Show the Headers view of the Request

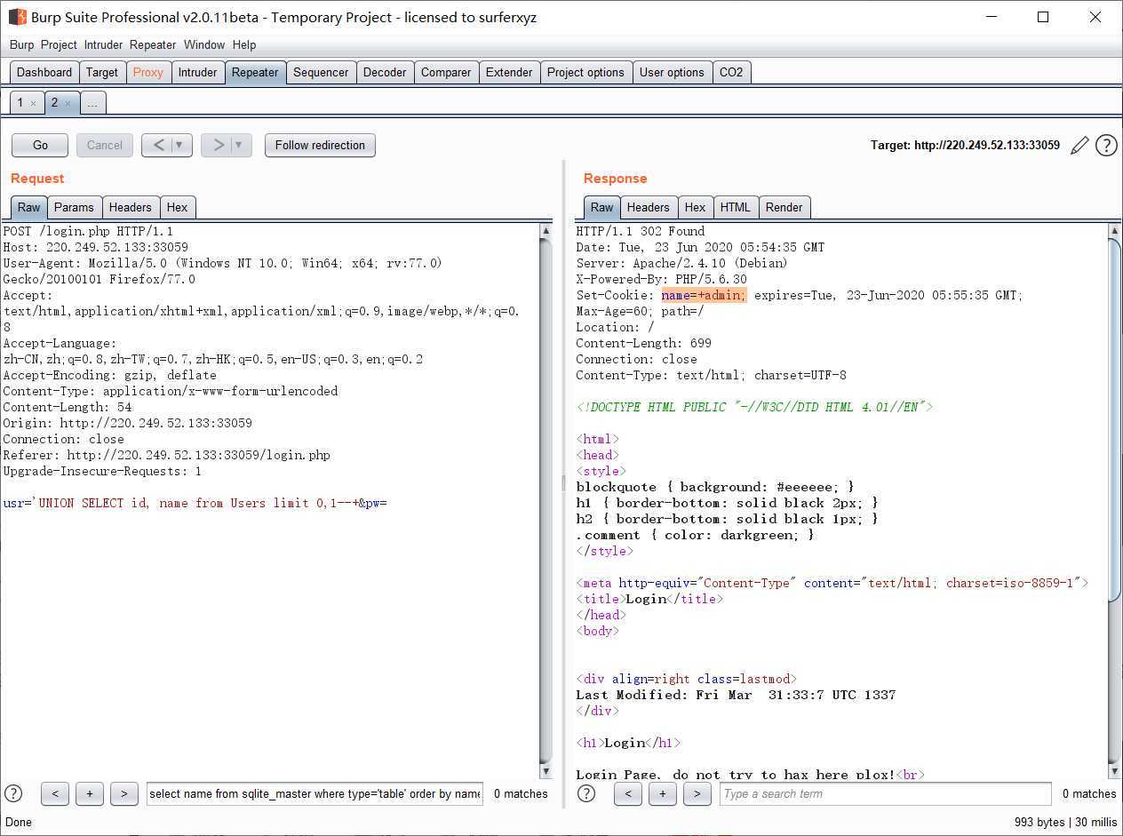pyautogui.click(x=130, y=207)
